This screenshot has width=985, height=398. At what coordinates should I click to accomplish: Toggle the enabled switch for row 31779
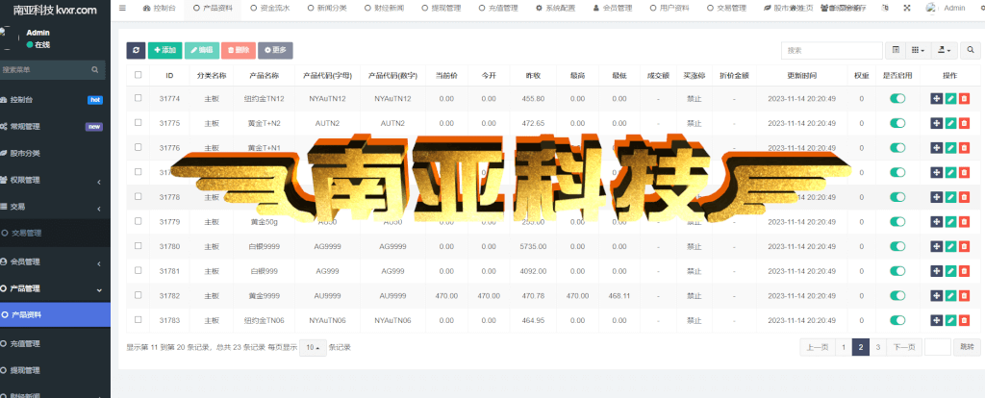click(897, 222)
